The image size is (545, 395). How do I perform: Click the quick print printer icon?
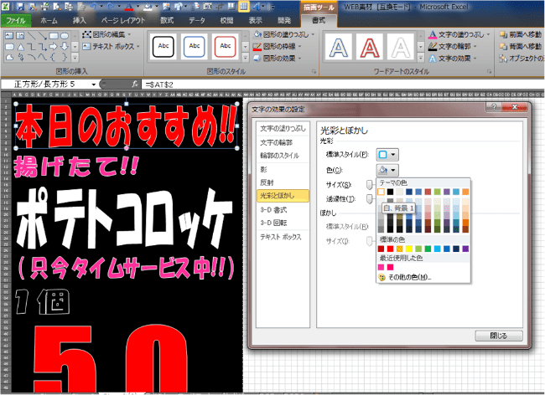45,6
